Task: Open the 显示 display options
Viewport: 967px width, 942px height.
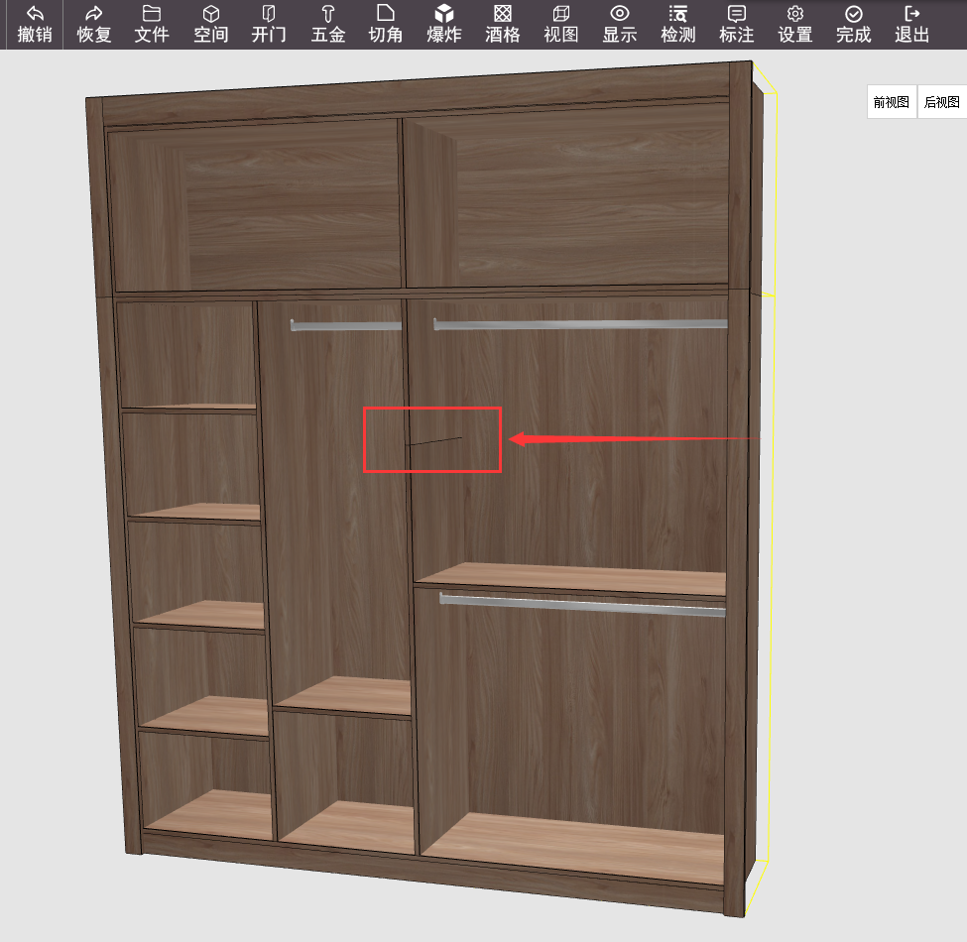Action: [620, 24]
